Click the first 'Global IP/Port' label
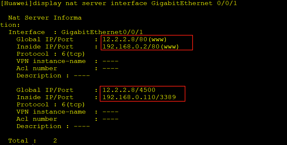Screen dimensions: 287x145 pos(45,39)
